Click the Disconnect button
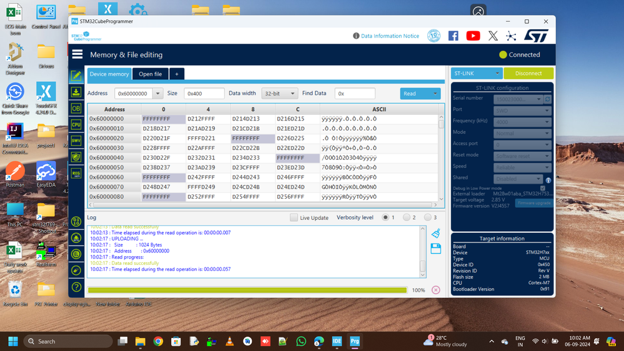The width and height of the screenshot is (624, 351). 528,73
